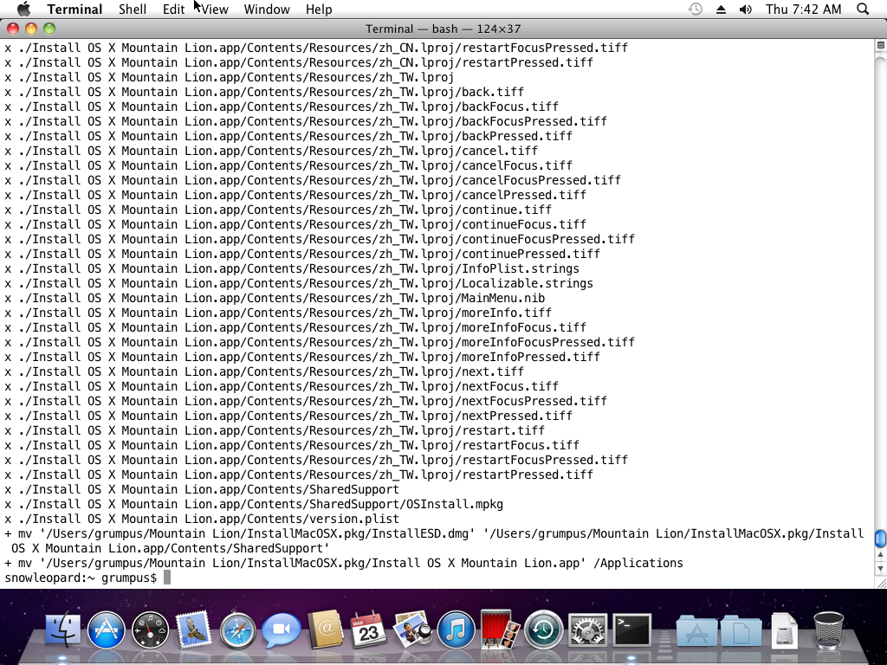Image resolution: width=887 pixels, height=665 pixels.
Task: Open the View menu
Action: click(x=215, y=9)
